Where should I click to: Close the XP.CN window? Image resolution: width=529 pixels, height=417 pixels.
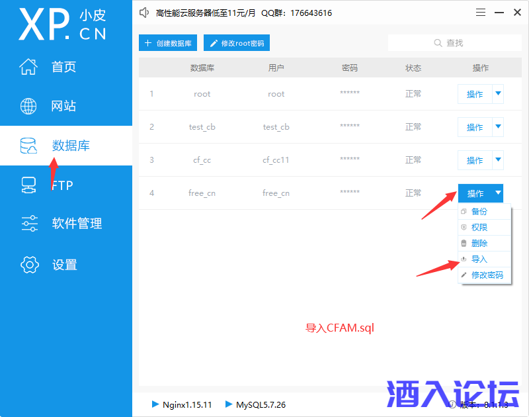coord(517,13)
